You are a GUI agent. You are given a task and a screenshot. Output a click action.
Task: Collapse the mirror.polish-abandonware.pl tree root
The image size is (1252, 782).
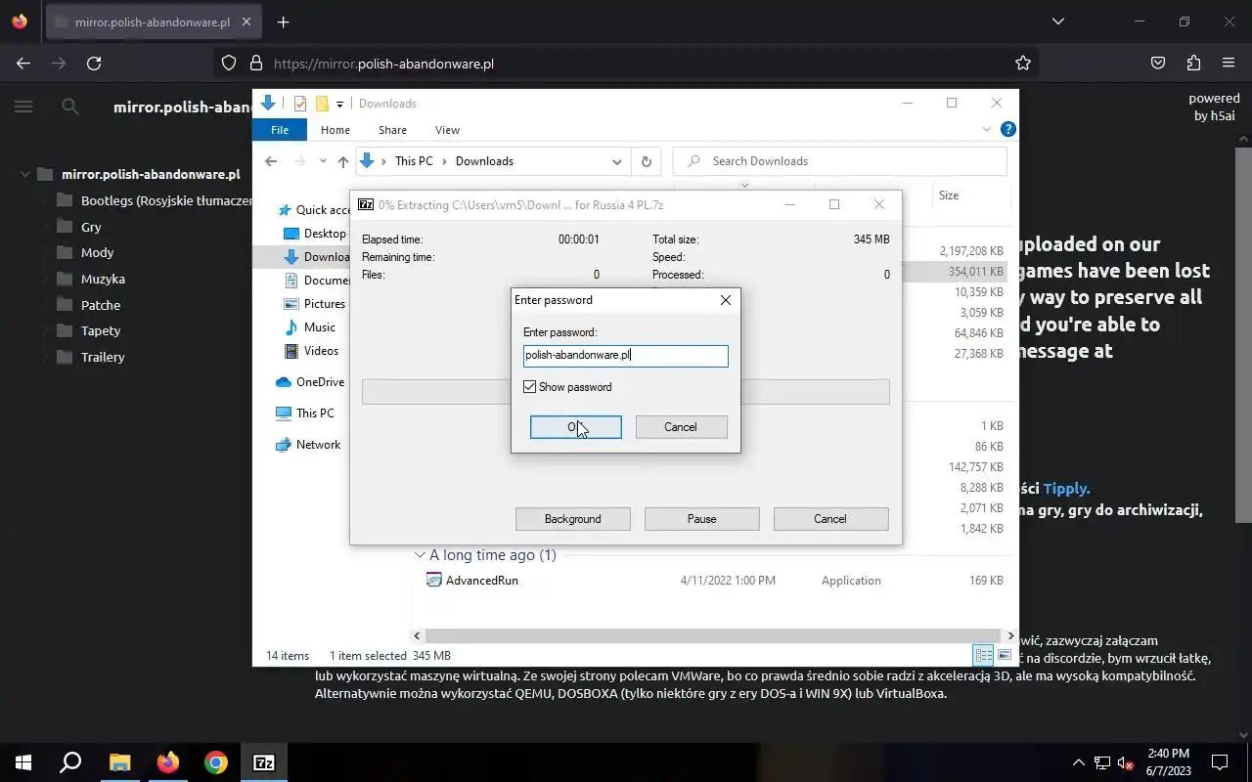(x=25, y=175)
